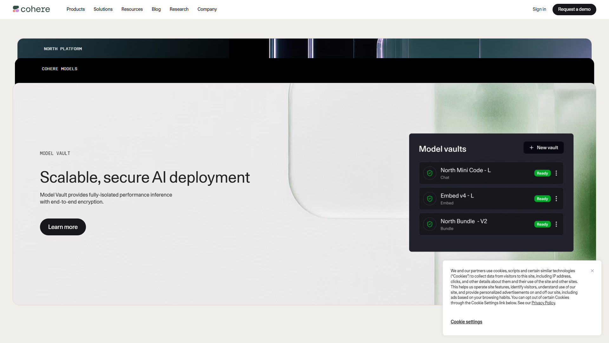Screen dimensions: 609x343
Task: Select the Embed v4 - L vault name
Action: coord(457,196)
